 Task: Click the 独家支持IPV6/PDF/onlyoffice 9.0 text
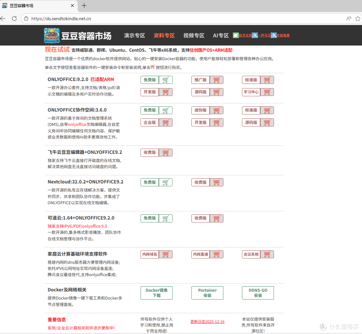77,226
